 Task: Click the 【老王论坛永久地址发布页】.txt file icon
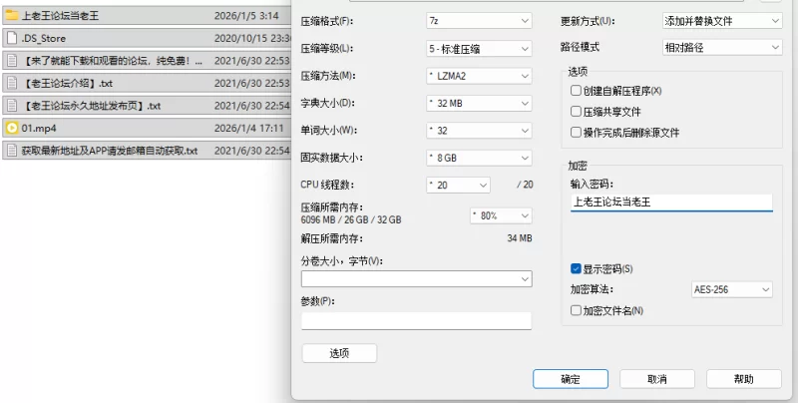tap(12, 105)
